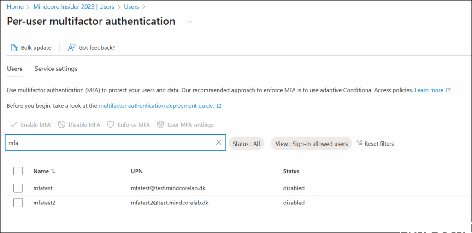Select the checkbox for mfatest
472x233 pixels.
(x=18, y=188)
